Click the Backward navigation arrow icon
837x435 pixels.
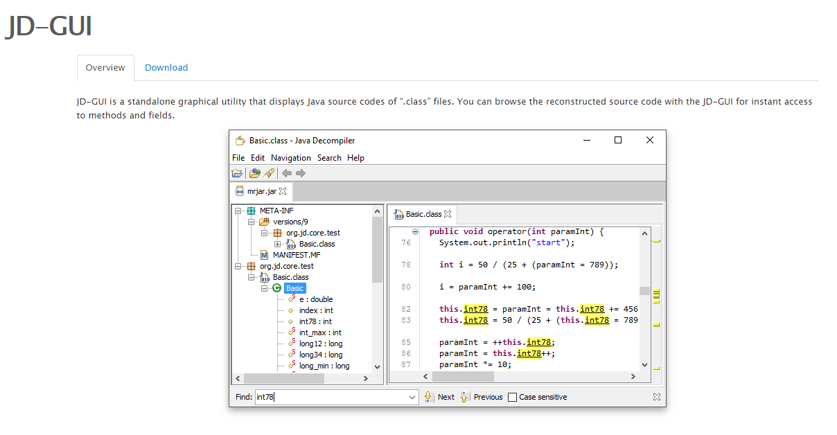tap(286, 173)
